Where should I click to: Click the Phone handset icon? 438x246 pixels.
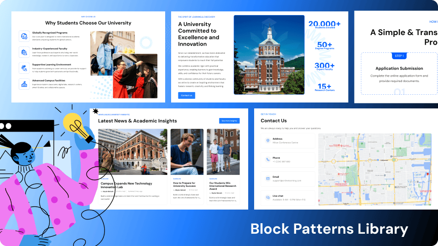click(x=267, y=159)
